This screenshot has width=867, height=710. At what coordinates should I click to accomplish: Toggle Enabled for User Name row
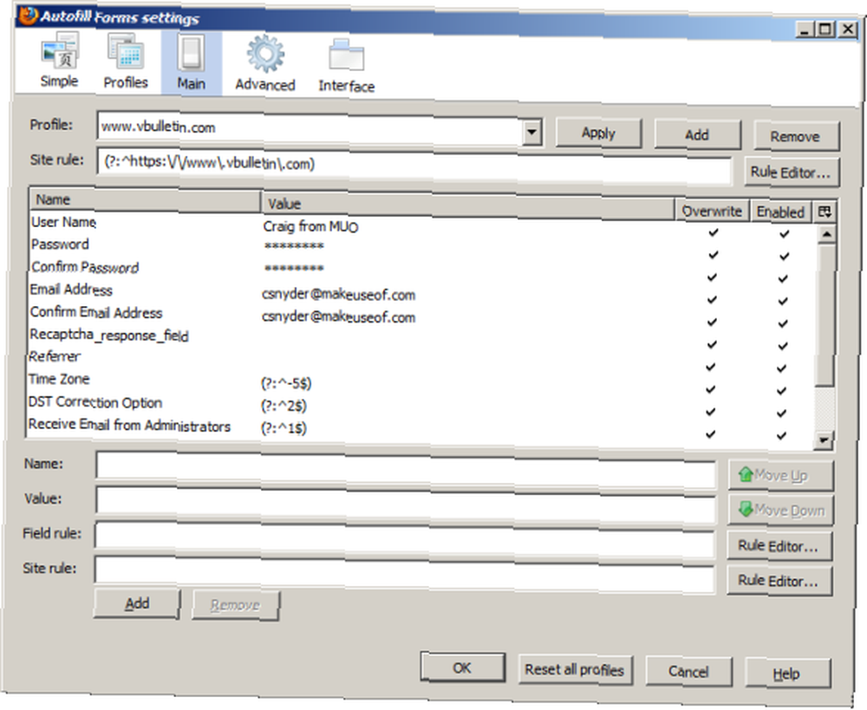pyautogui.click(x=784, y=234)
